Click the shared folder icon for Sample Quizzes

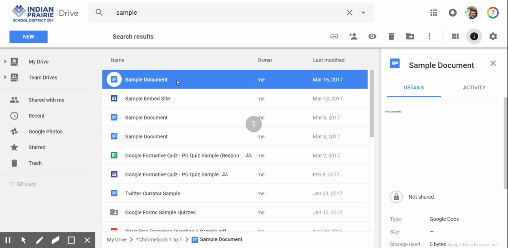[114, 212]
